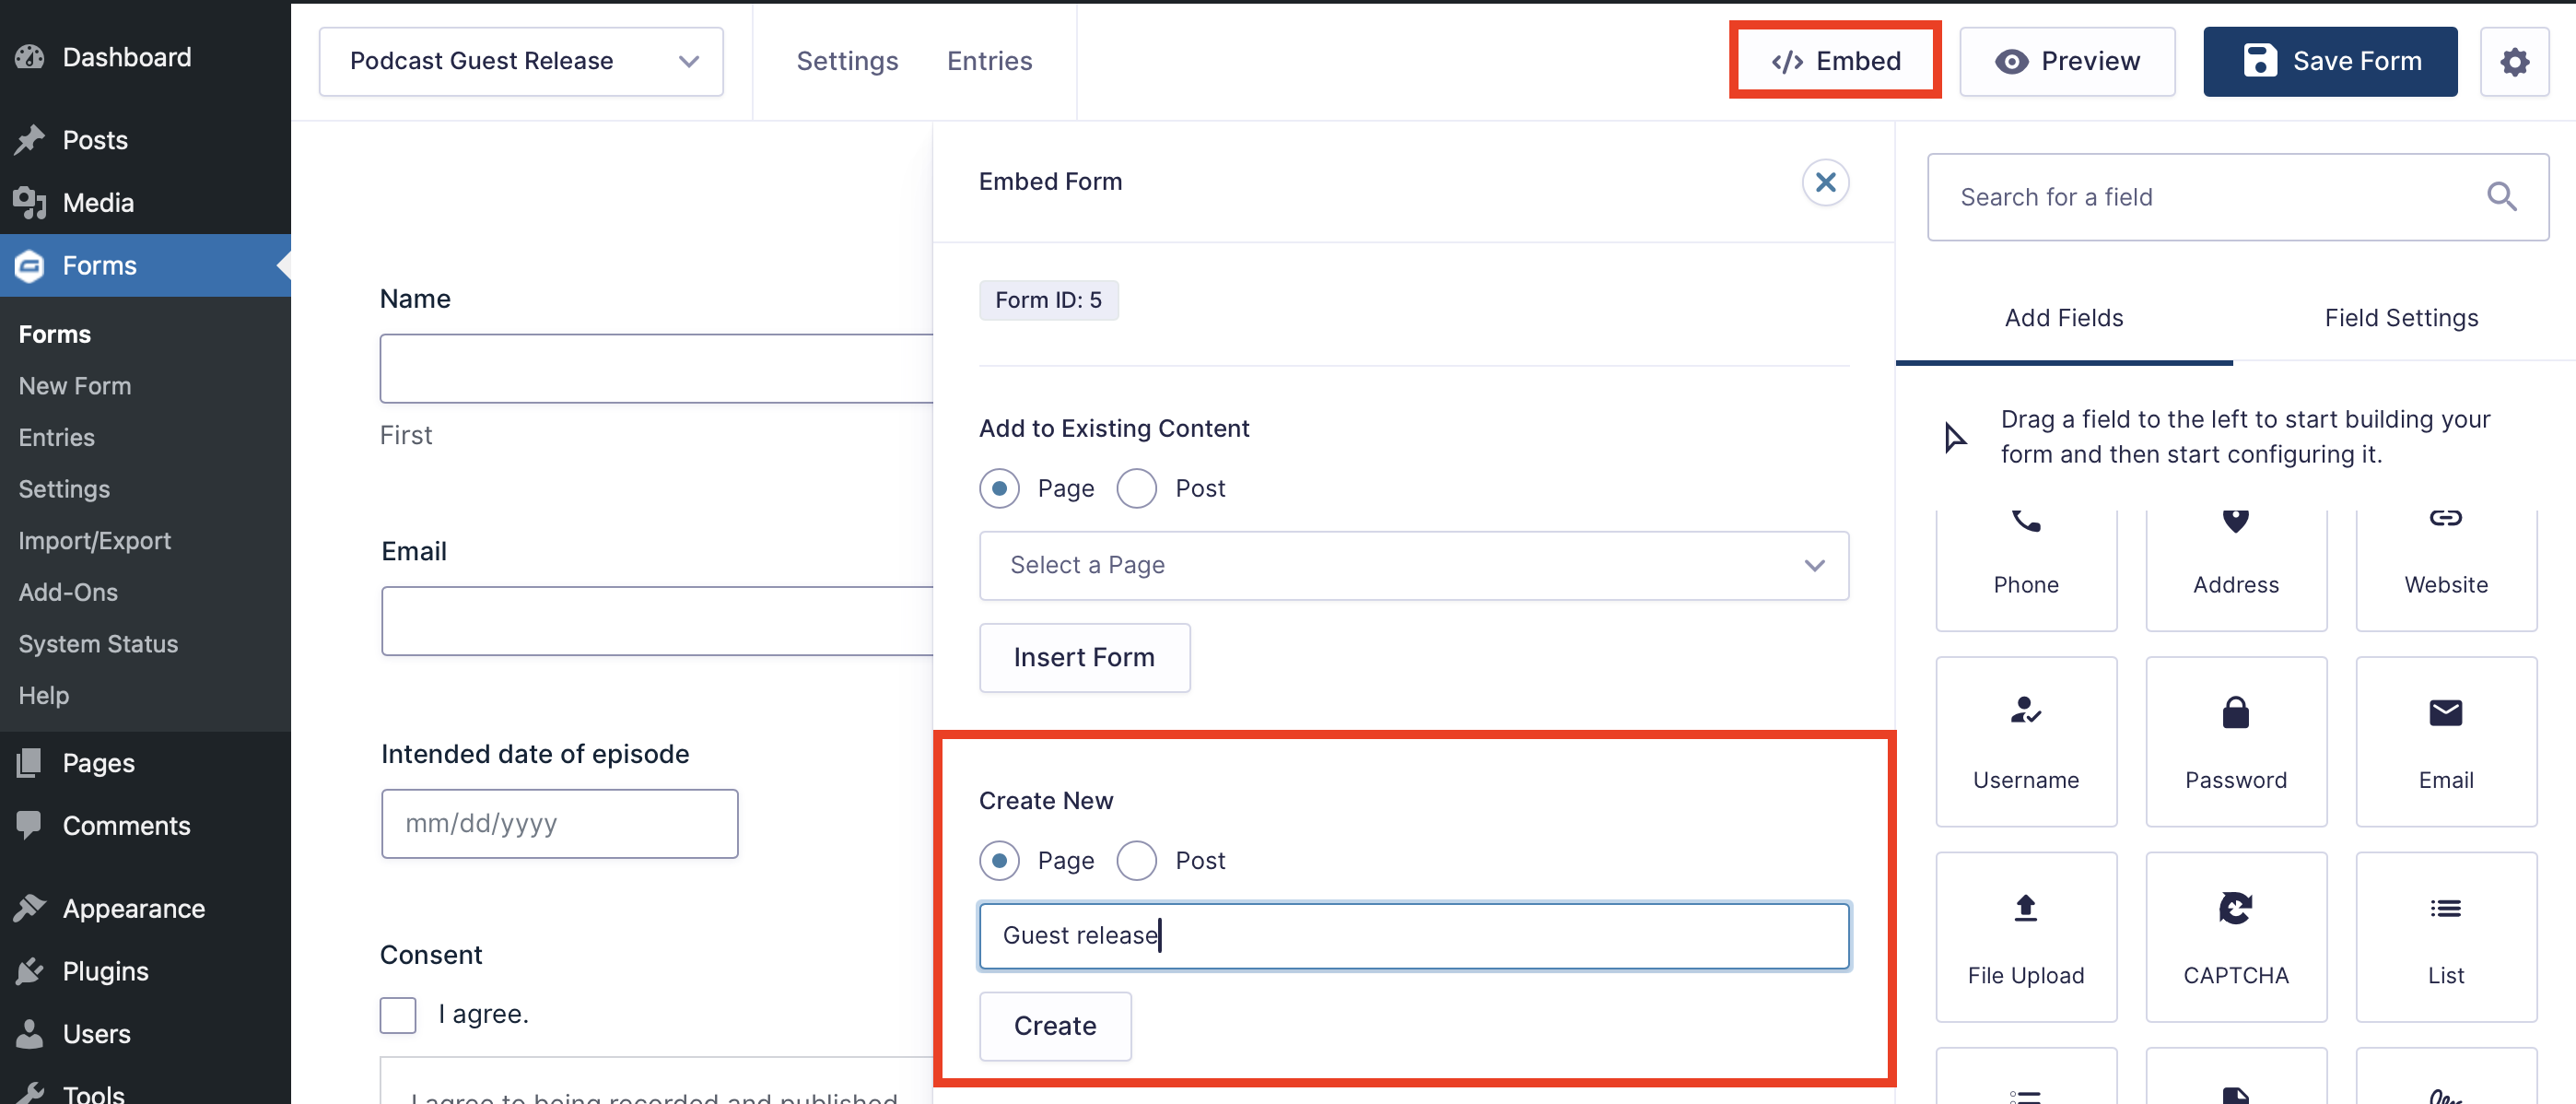Click the Email input in form

coord(657,621)
